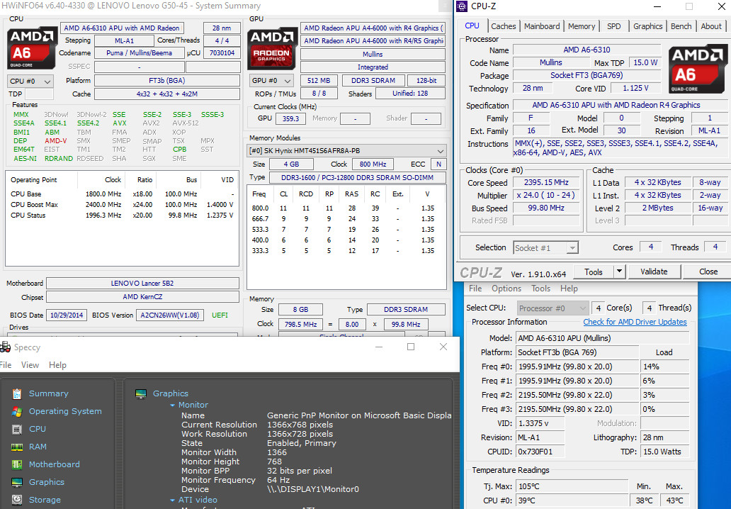Select the CPU tab in CPU-Z
Image resolution: width=731 pixels, height=509 pixels.
(x=472, y=26)
